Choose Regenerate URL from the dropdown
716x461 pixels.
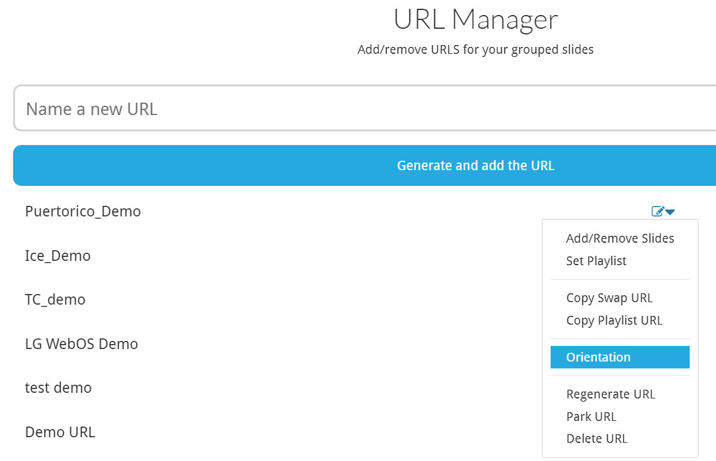click(610, 394)
